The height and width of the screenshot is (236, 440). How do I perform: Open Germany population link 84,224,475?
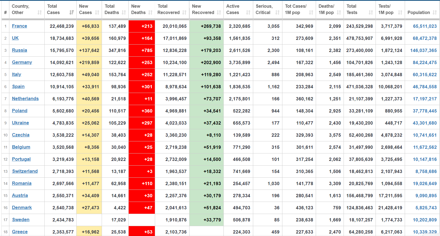pos(425,62)
